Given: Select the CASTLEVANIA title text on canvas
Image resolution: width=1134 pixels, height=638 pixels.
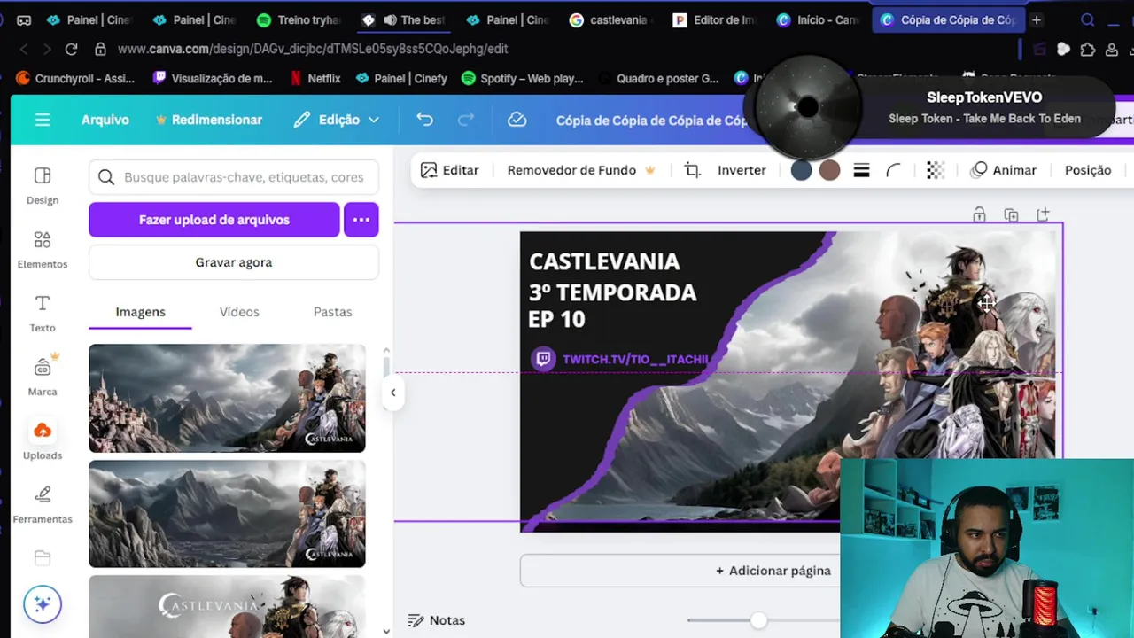Looking at the screenshot, I should point(604,261).
